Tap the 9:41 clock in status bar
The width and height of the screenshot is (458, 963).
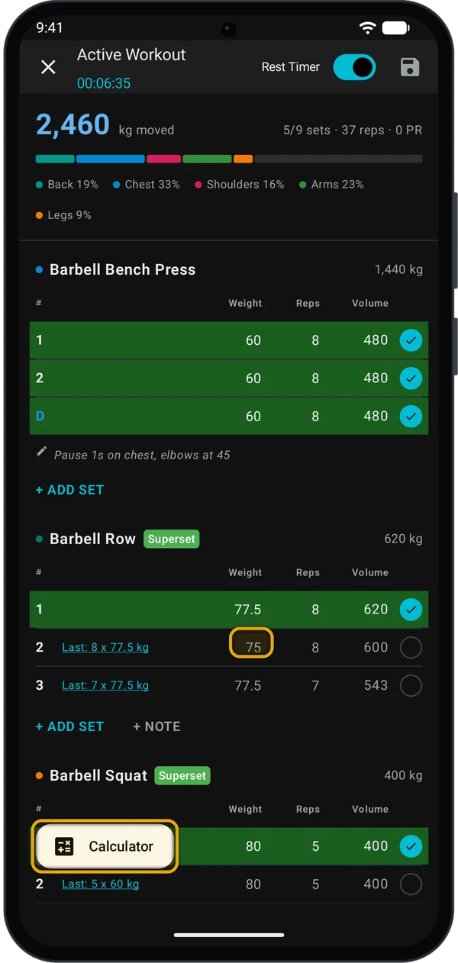pos(50,27)
